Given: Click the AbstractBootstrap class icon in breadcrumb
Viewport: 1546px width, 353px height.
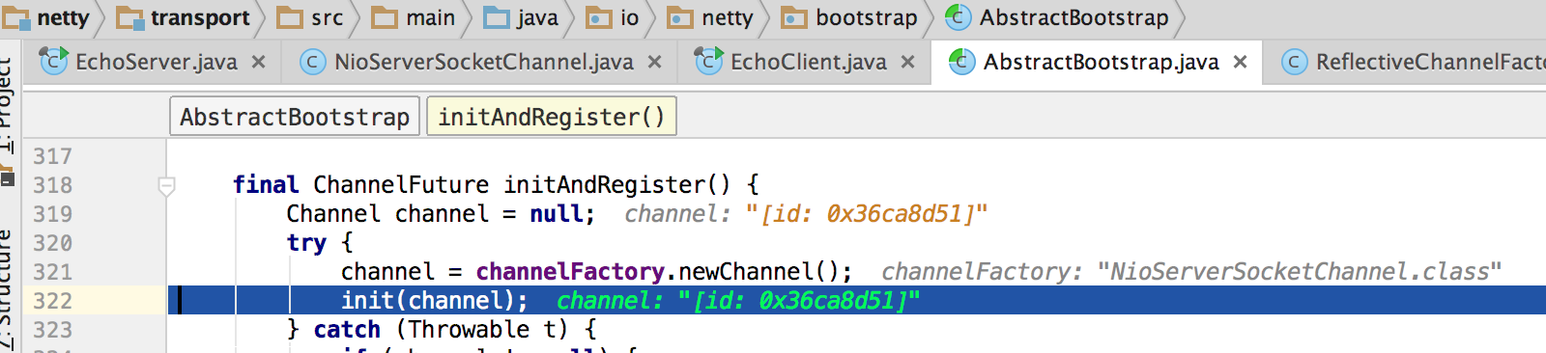Looking at the screenshot, I should coord(958,16).
